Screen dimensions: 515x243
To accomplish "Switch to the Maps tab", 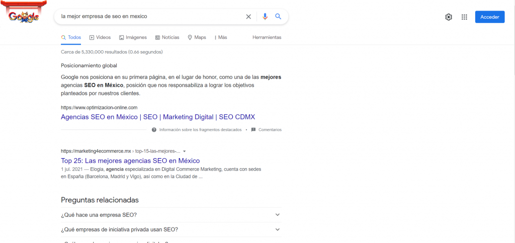I will click(197, 37).
